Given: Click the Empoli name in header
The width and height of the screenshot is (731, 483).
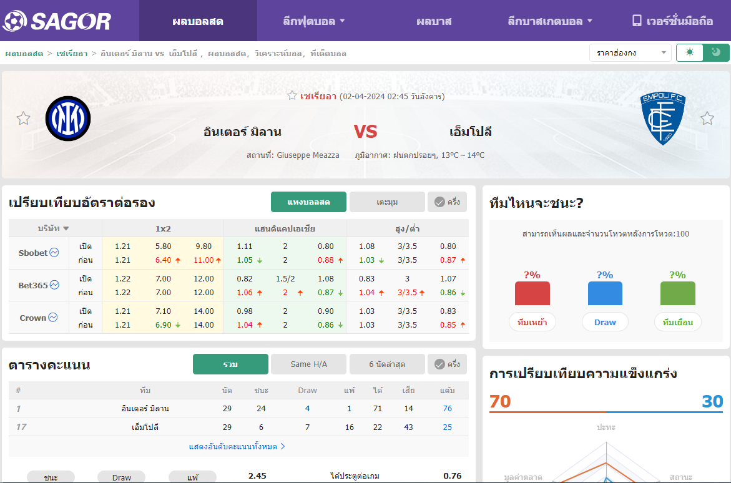Looking at the screenshot, I should (471, 132).
